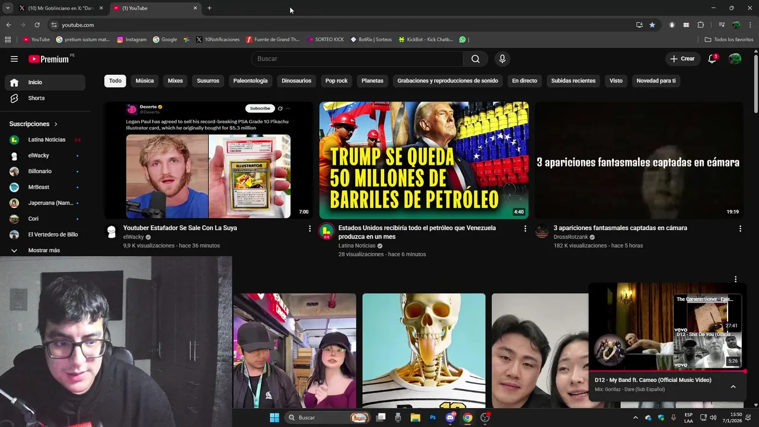Viewport: 759px width, 427px height.
Task: Show hidden system tray icons
Action: (636, 418)
